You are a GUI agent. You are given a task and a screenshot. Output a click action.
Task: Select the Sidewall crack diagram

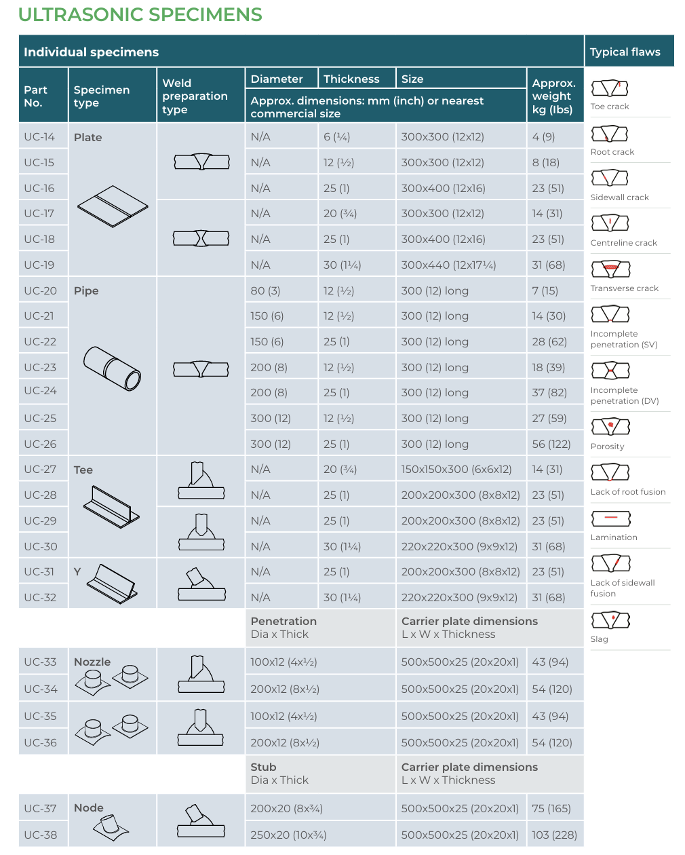[610, 178]
